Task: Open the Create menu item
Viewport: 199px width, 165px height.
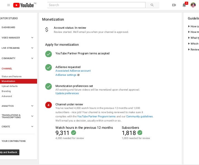Action: (x=6, y=127)
